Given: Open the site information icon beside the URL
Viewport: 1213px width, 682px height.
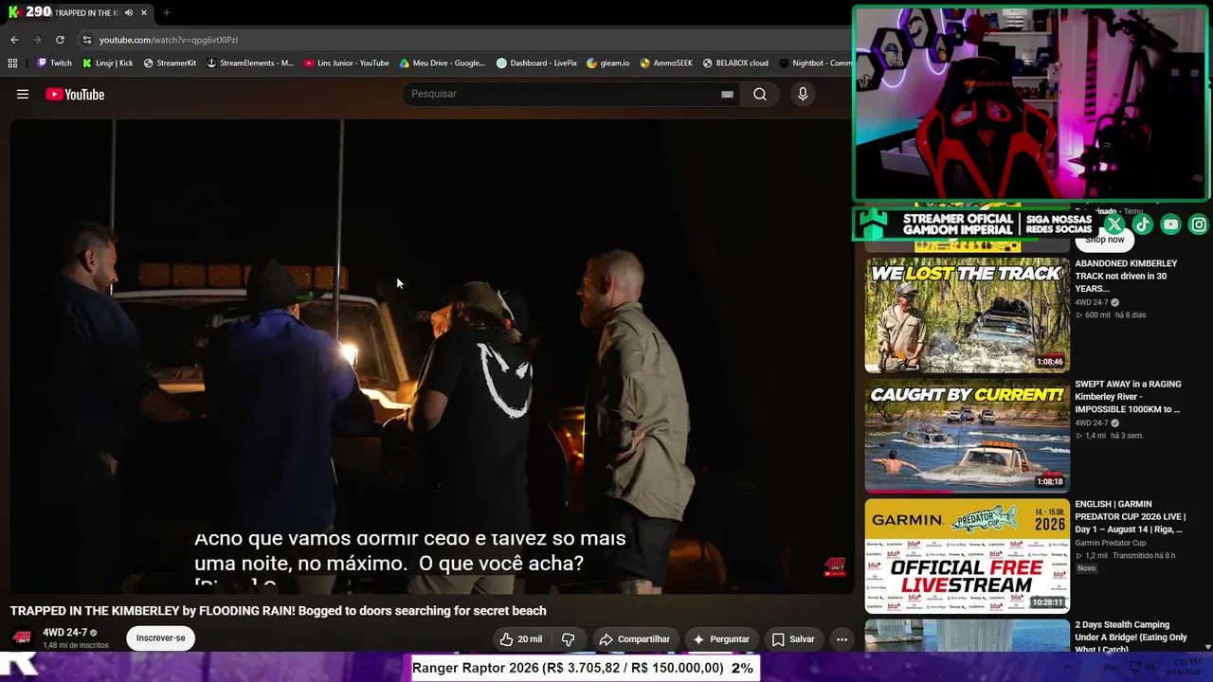Looking at the screenshot, I should pyautogui.click(x=86, y=40).
